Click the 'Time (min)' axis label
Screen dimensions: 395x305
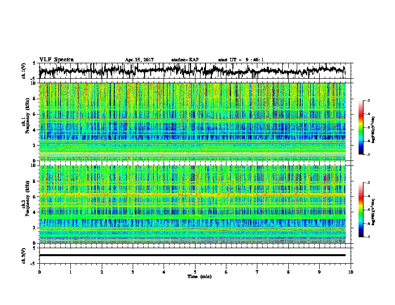(199, 277)
